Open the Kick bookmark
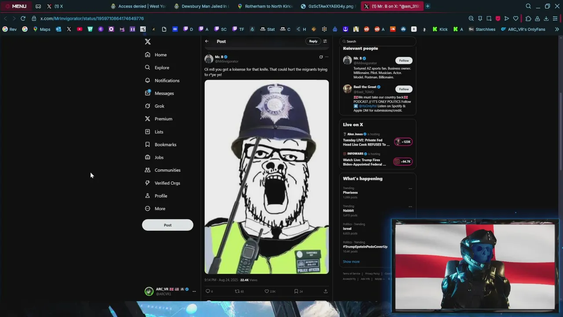 click(x=440, y=29)
